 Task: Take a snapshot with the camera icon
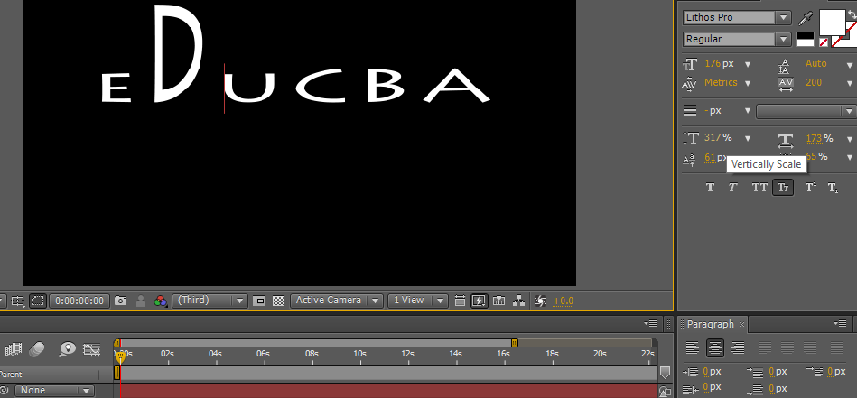click(121, 301)
